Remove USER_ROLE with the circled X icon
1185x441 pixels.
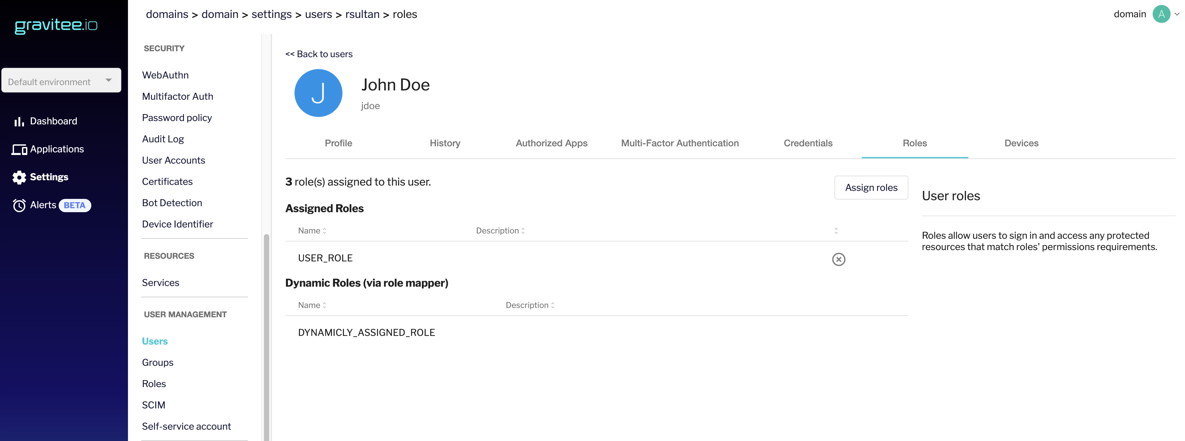click(x=838, y=259)
